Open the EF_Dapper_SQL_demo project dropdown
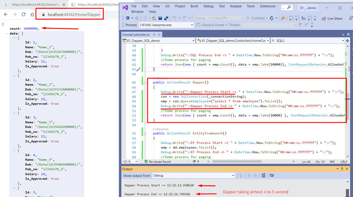 (158, 41)
